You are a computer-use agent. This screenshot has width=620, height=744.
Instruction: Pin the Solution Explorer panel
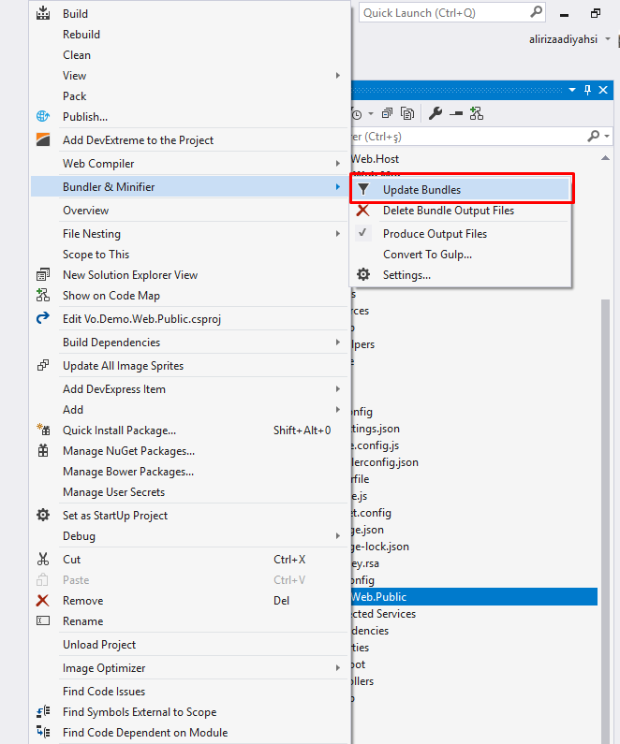tap(588, 90)
